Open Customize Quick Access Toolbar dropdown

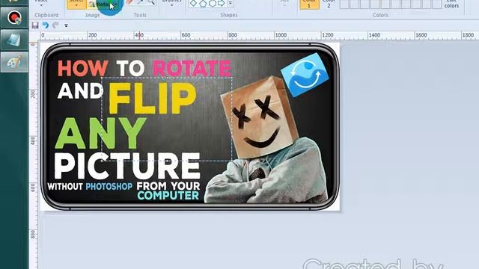66,25
